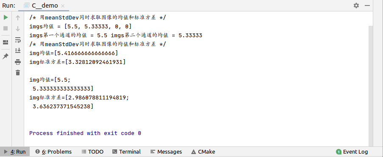Open the TODO tool window
383x157 pixels.
[92, 152]
